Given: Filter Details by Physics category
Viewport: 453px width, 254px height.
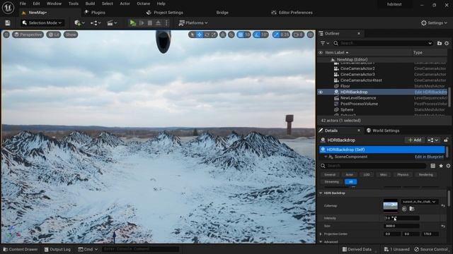Looking at the screenshot, I should coord(403,174).
